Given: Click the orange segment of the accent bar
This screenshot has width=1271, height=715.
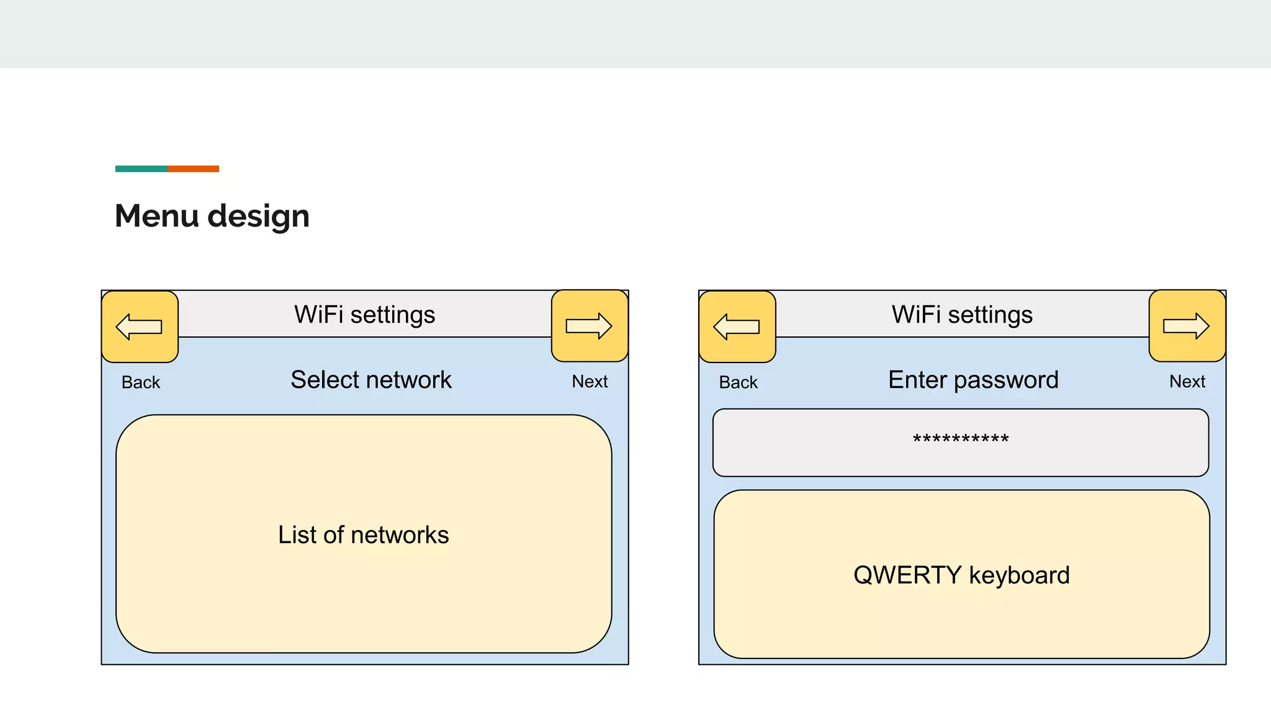Looking at the screenshot, I should tap(193, 169).
